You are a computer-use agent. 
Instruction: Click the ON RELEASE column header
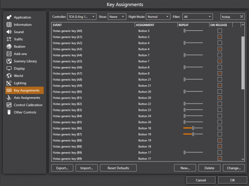point(221,25)
